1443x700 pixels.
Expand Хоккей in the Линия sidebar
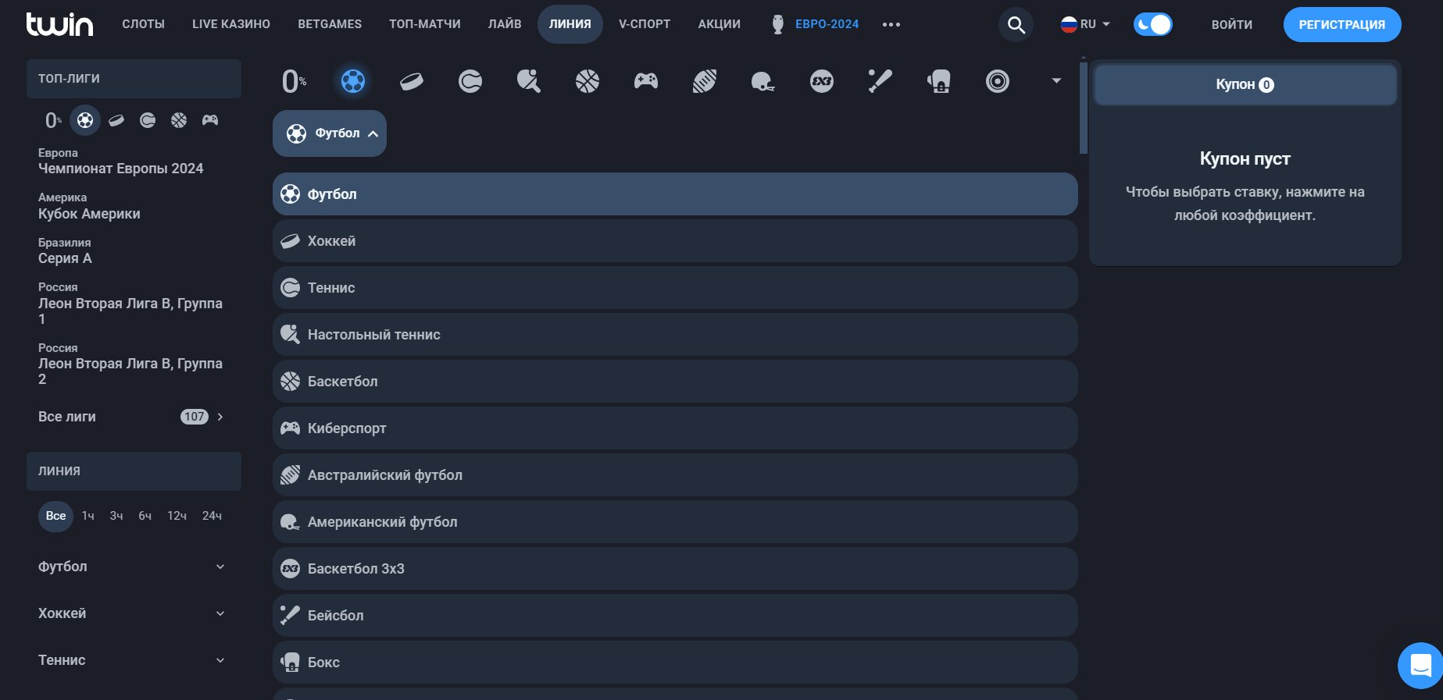pos(131,613)
